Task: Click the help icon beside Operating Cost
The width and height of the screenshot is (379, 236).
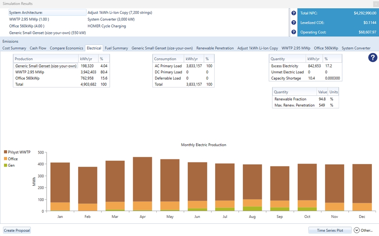Action: coord(294,32)
